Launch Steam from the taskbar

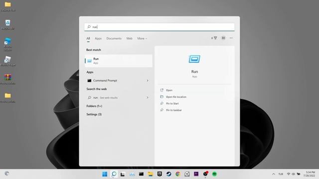168,174
